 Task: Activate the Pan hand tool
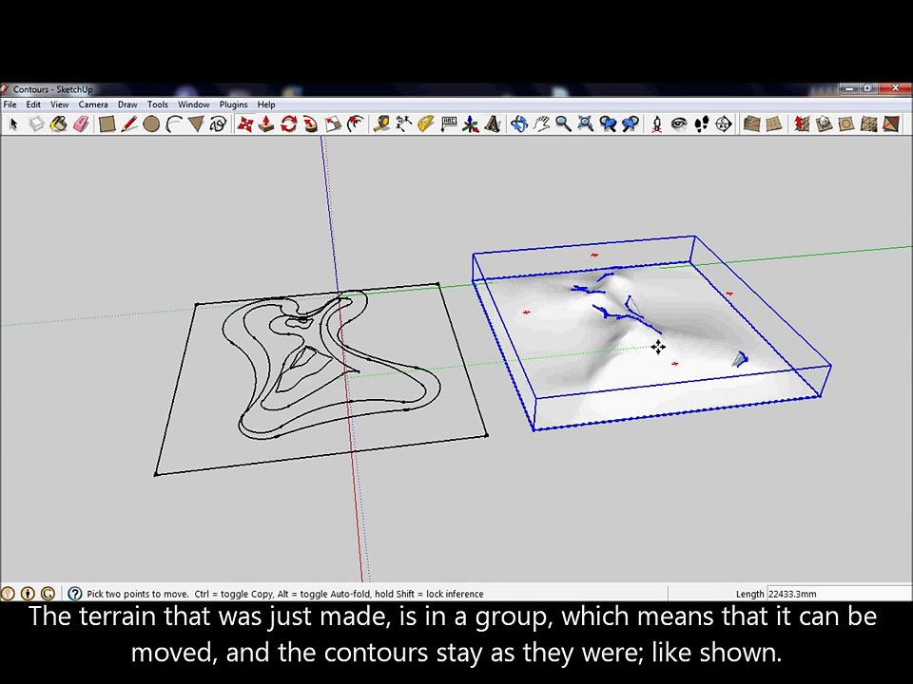click(x=541, y=123)
